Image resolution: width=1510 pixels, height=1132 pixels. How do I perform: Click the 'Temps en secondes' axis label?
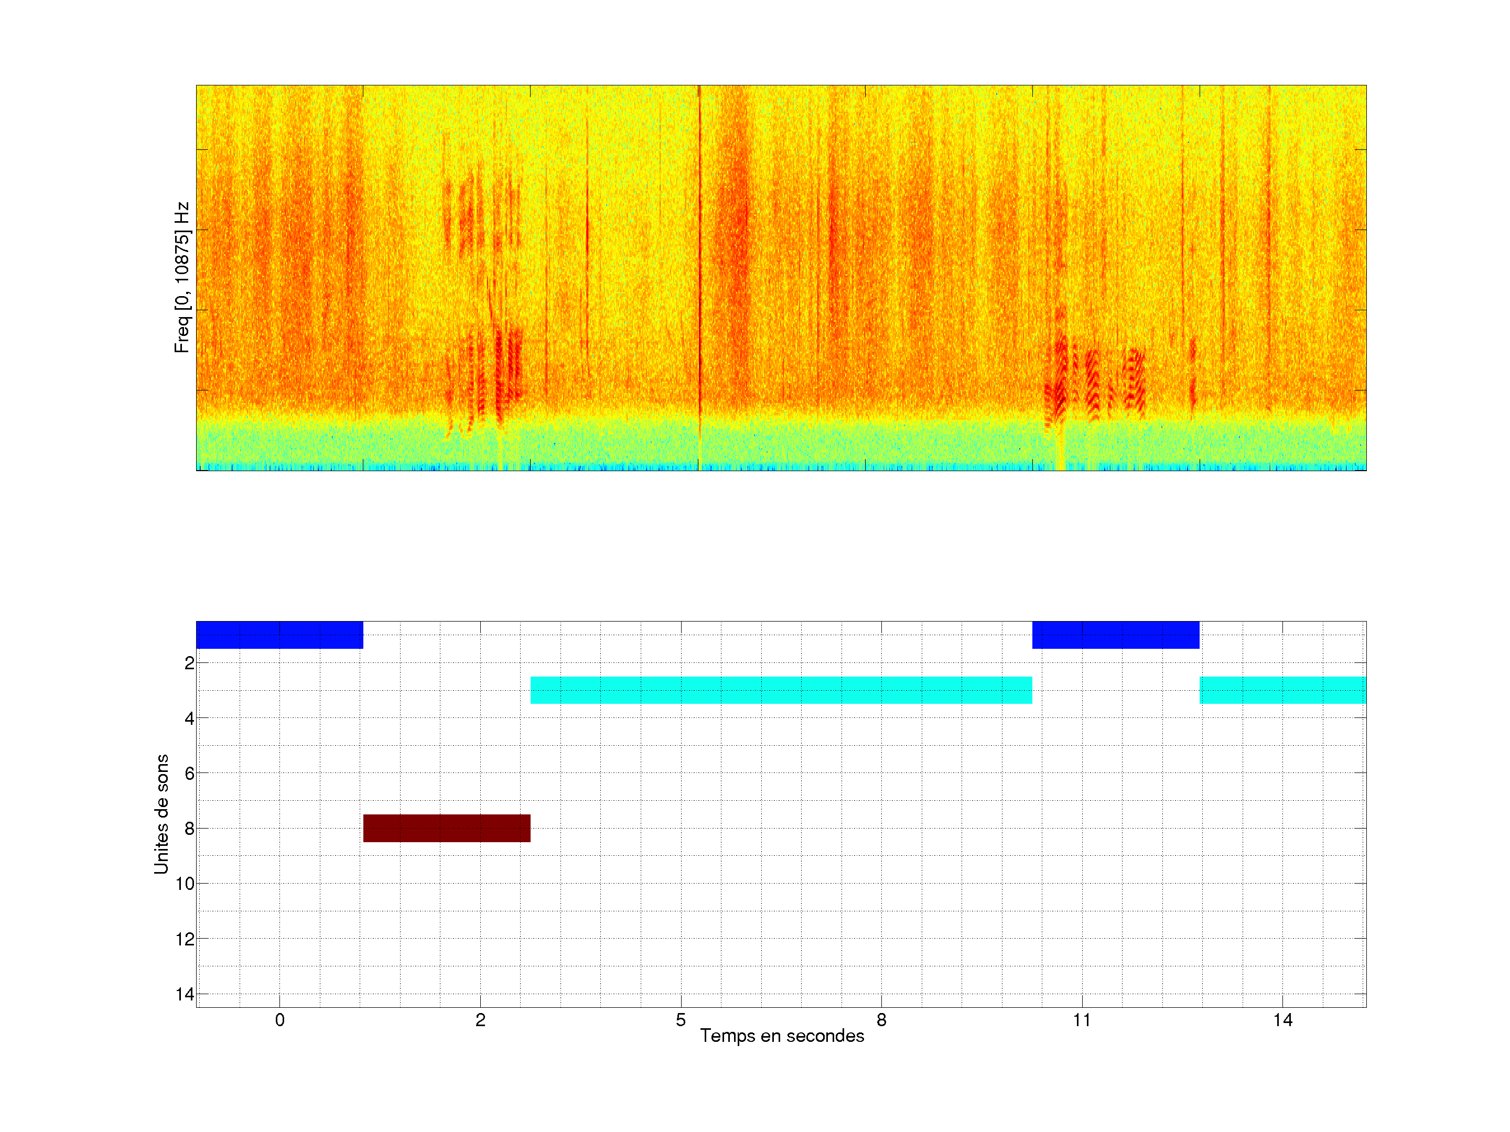click(x=782, y=1036)
